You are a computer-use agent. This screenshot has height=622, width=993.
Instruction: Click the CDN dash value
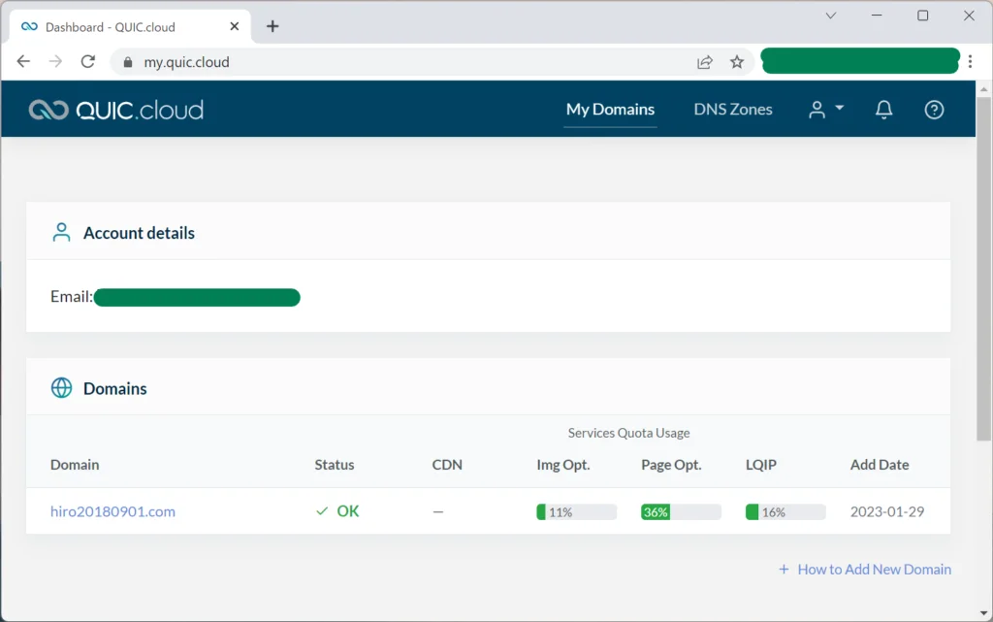438,511
